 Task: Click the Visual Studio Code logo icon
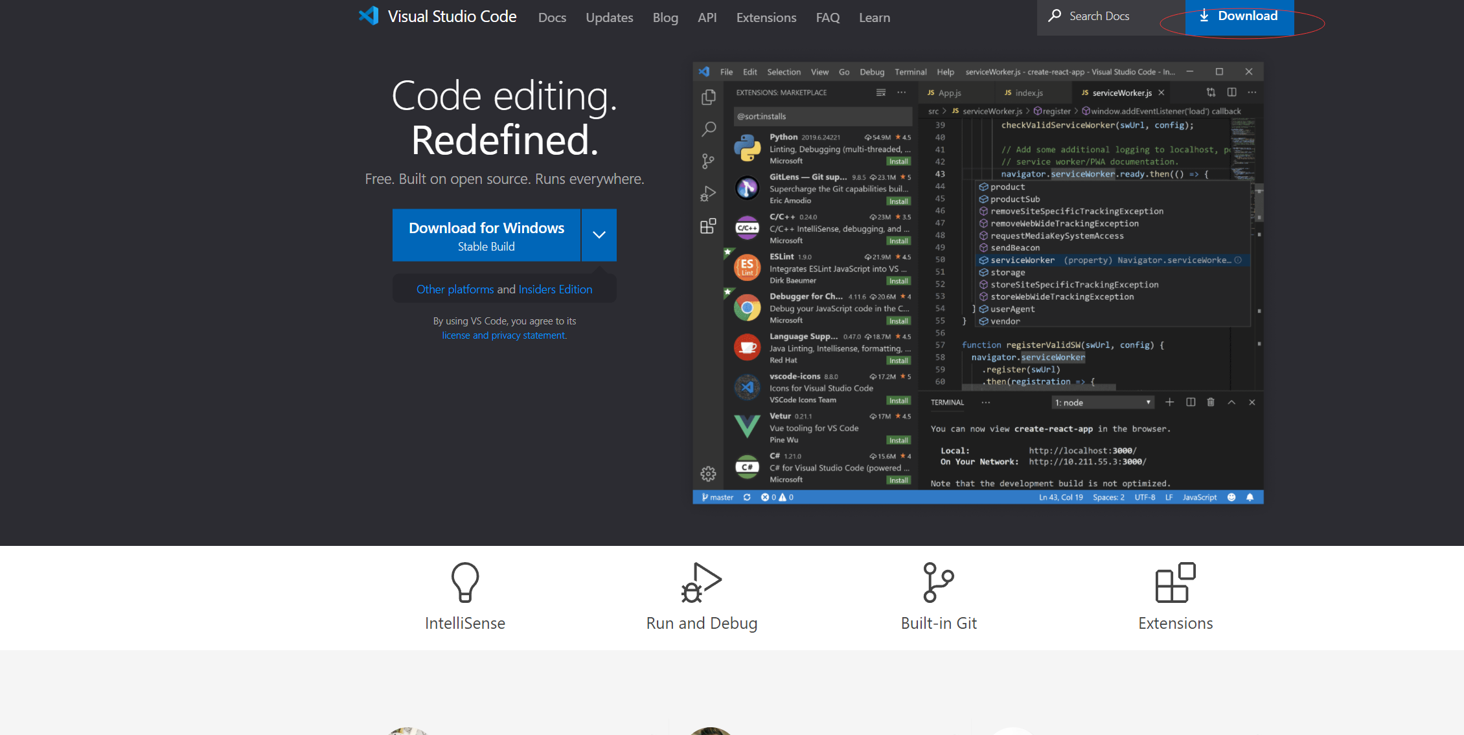369,16
